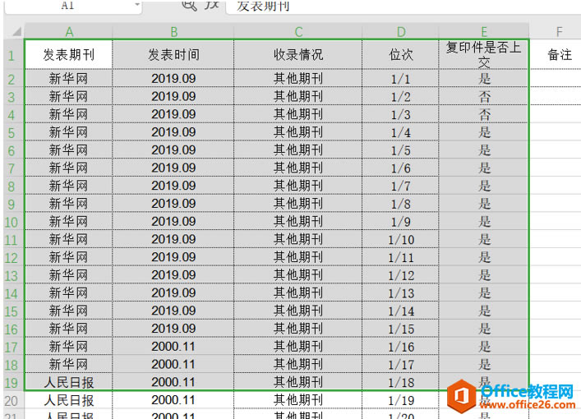The image size is (581, 419).
Task: Click the select-all corner triangle
Action: (16, 32)
